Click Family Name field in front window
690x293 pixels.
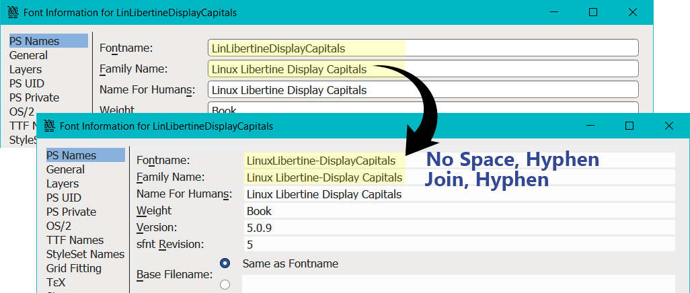[x=459, y=177]
